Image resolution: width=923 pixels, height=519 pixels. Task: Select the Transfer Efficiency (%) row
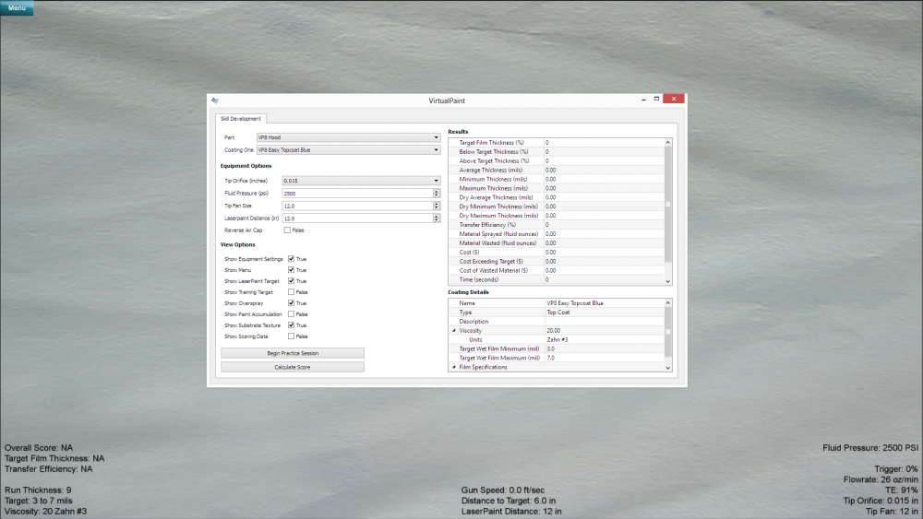click(x=557, y=225)
